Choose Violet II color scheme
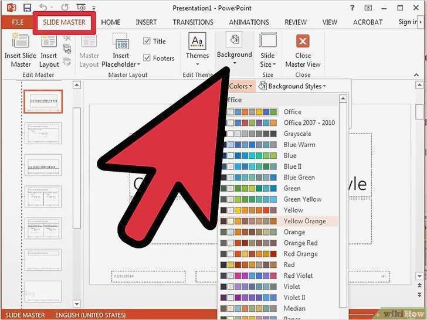Screen dimensions: 427x320 pyautogui.click(x=279, y=297)
